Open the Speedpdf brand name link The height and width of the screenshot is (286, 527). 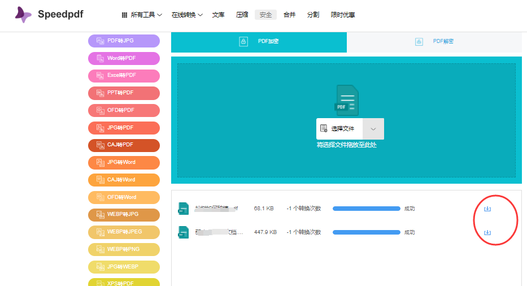[60, 14]
